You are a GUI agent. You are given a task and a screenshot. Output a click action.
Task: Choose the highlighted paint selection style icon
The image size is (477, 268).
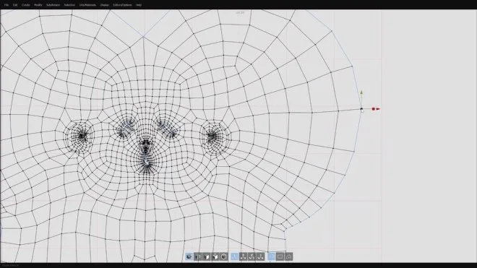pyautogui.click(x=271, y=256)
